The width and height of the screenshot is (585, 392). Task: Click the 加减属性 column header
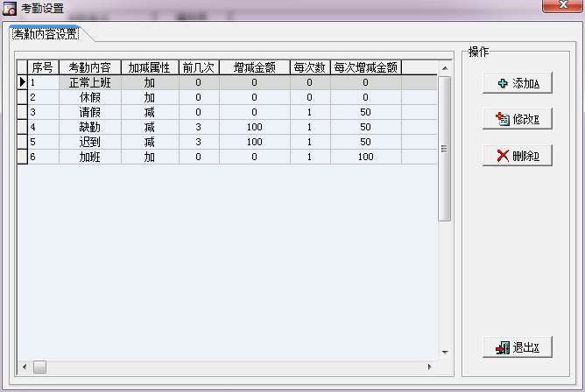click(149, 66)
